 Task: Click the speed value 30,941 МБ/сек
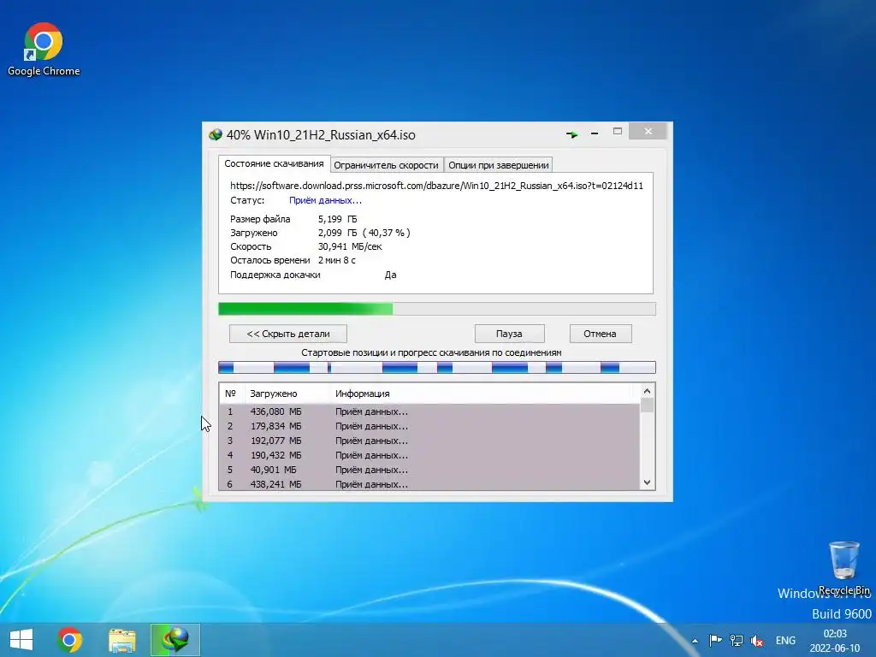click(350, 246)
